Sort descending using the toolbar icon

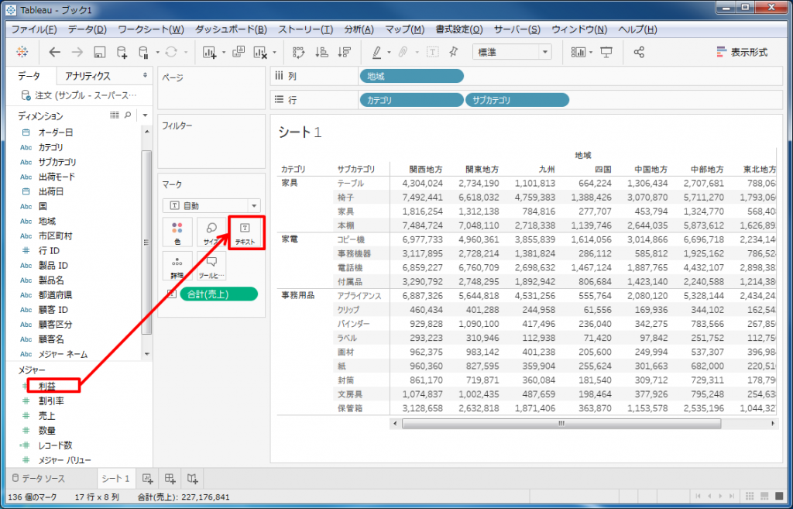point(345,53)
